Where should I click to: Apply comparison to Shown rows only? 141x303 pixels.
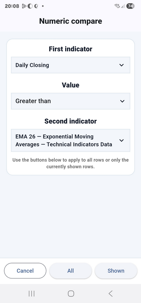[116, 271]
